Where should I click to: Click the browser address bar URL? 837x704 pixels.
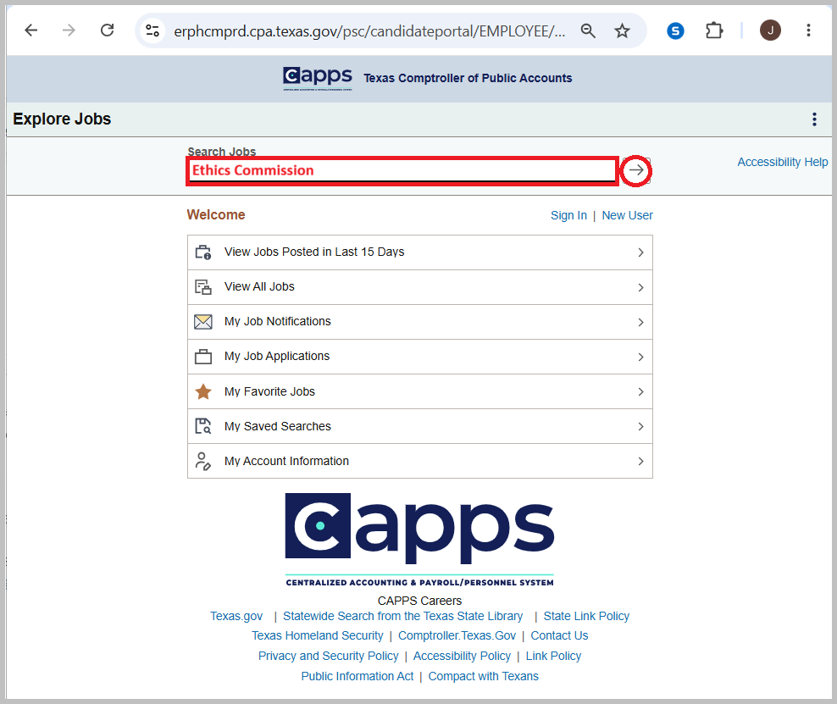[369, 31]
